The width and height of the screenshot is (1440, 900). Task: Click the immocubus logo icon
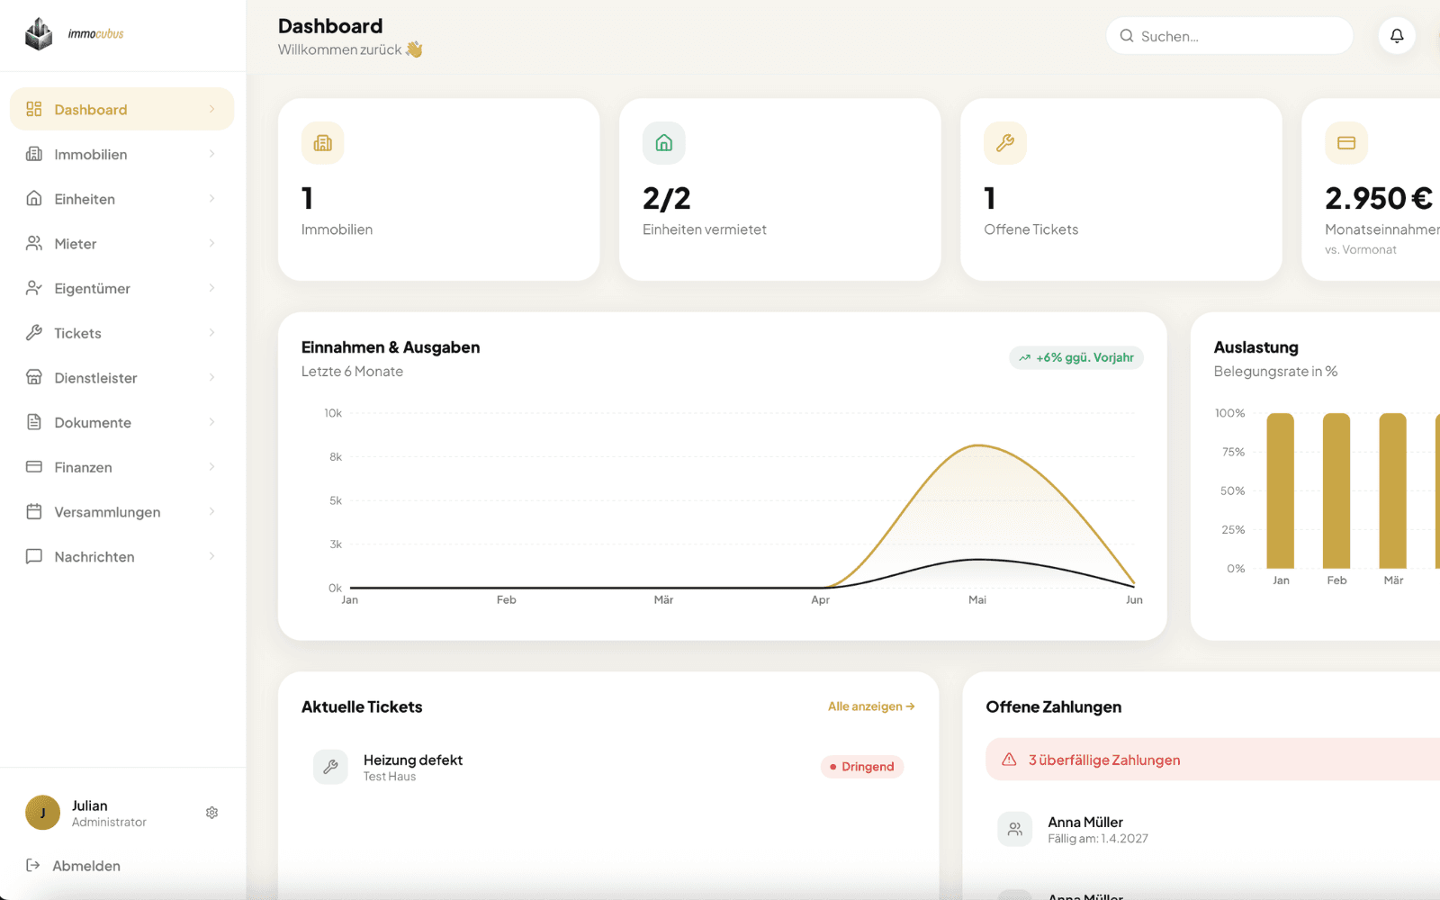coord(39,34)
